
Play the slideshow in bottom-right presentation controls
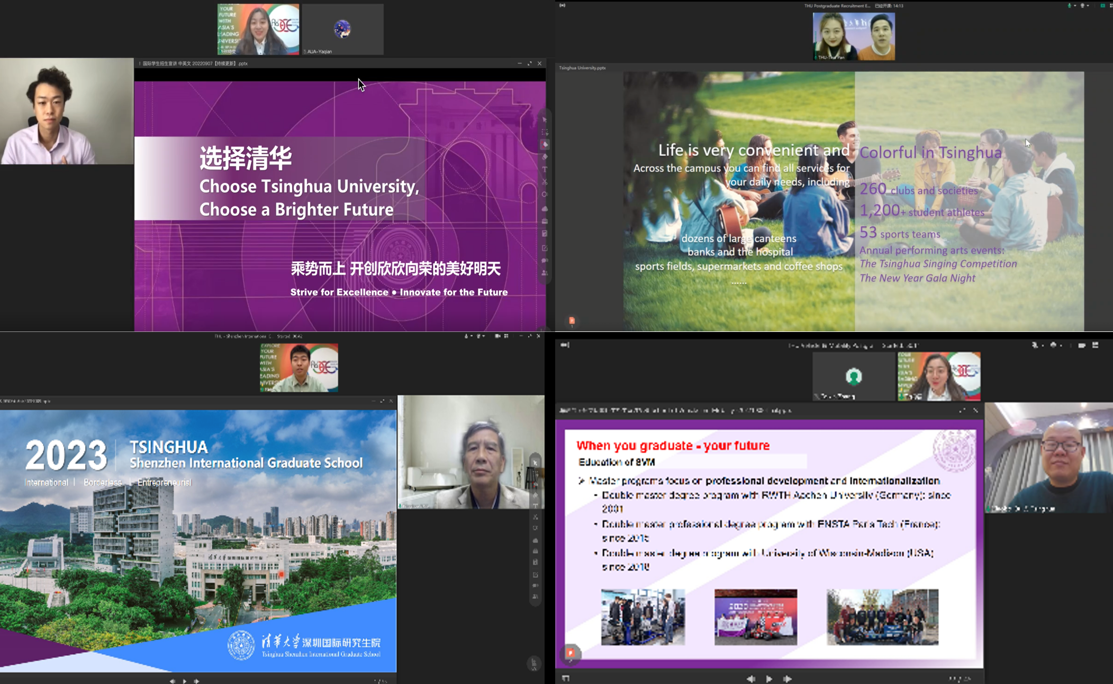coord(769,679)
